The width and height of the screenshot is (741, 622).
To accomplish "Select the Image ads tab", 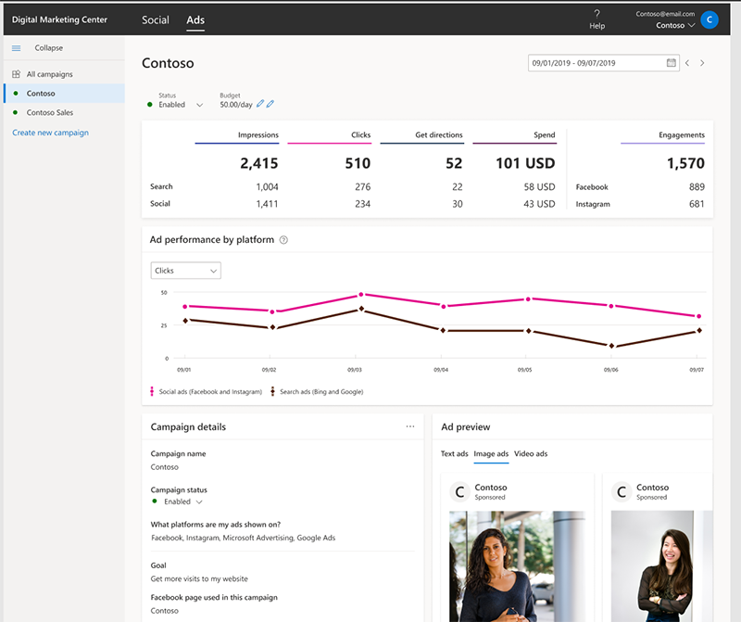I will (491, 453).
